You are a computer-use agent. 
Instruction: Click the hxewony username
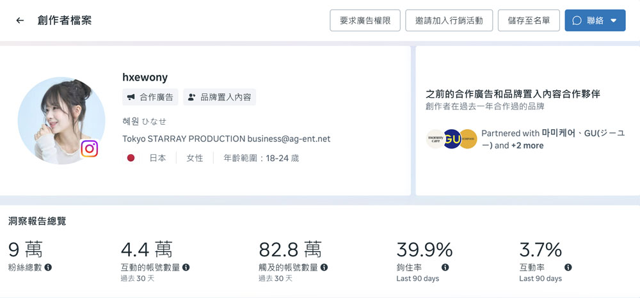[x=145, y=77]
